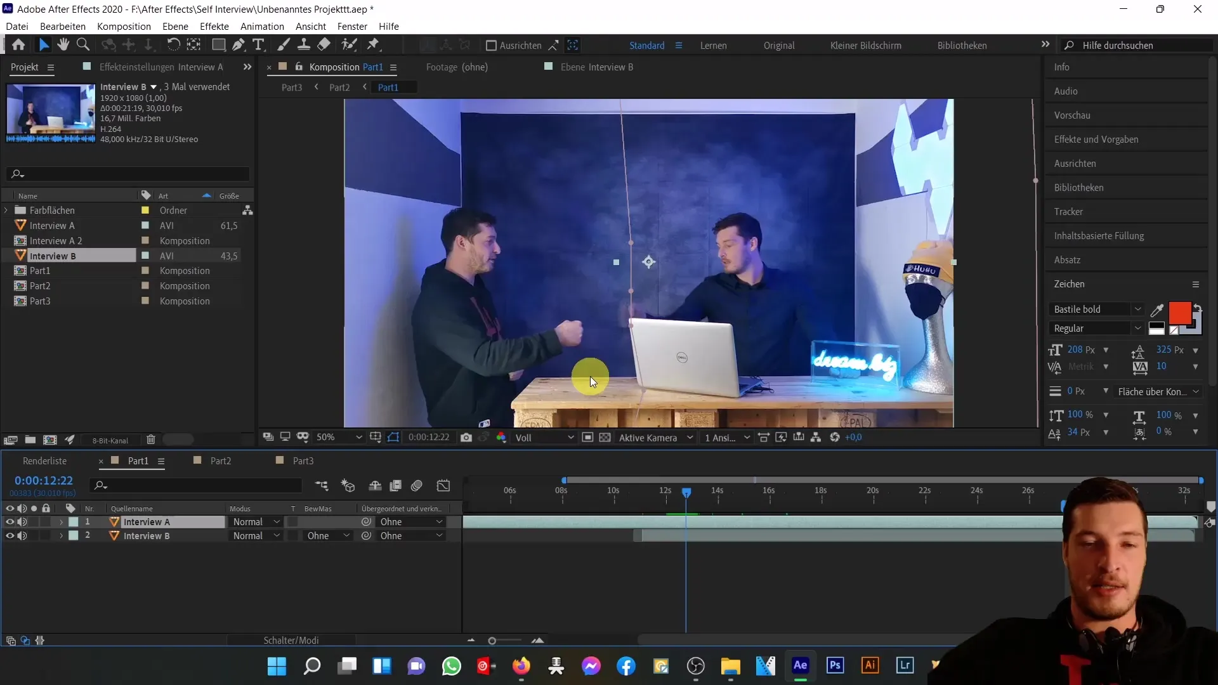Image resolution: width=1218 pixels, height=685 pixels.
Task: Open the Regular font style dropdown
Action: [x=1096, y=329]
